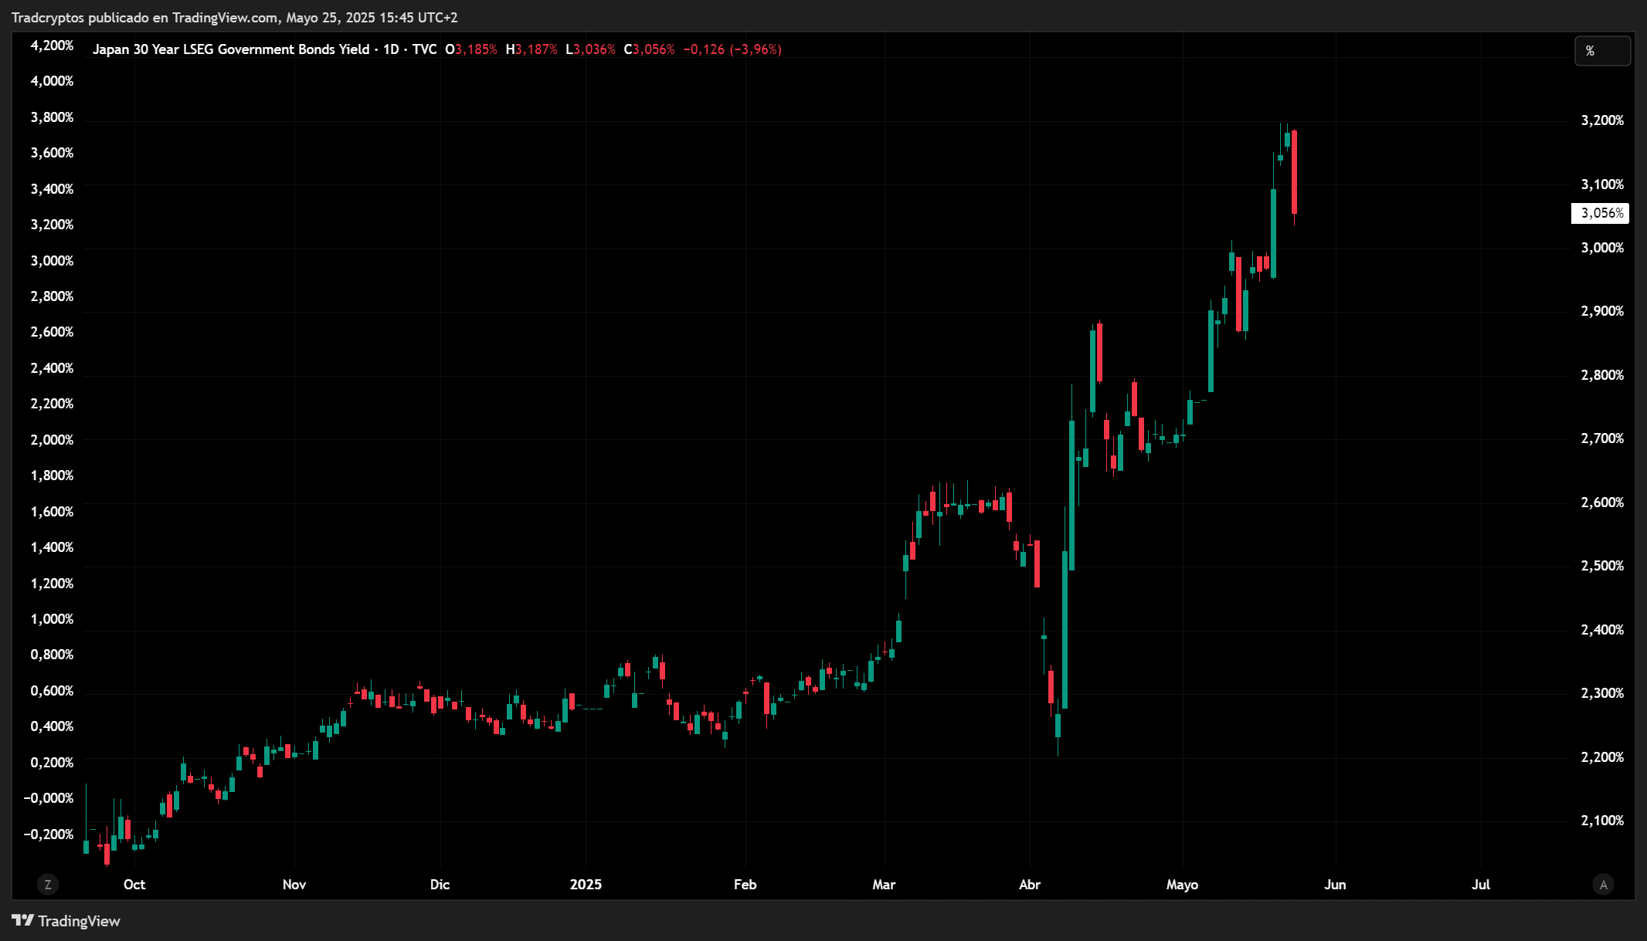
Task: Click the tall green April rebound candle
Action: tap(1065, 629)
